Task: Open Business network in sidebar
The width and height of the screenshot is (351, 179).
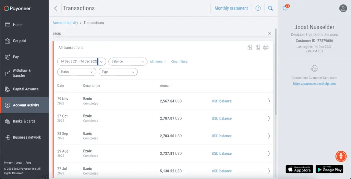Action: pos(24,138)
